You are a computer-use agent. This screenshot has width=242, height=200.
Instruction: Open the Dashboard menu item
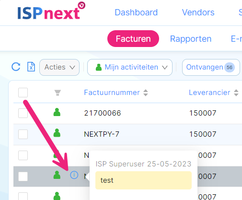136,12
